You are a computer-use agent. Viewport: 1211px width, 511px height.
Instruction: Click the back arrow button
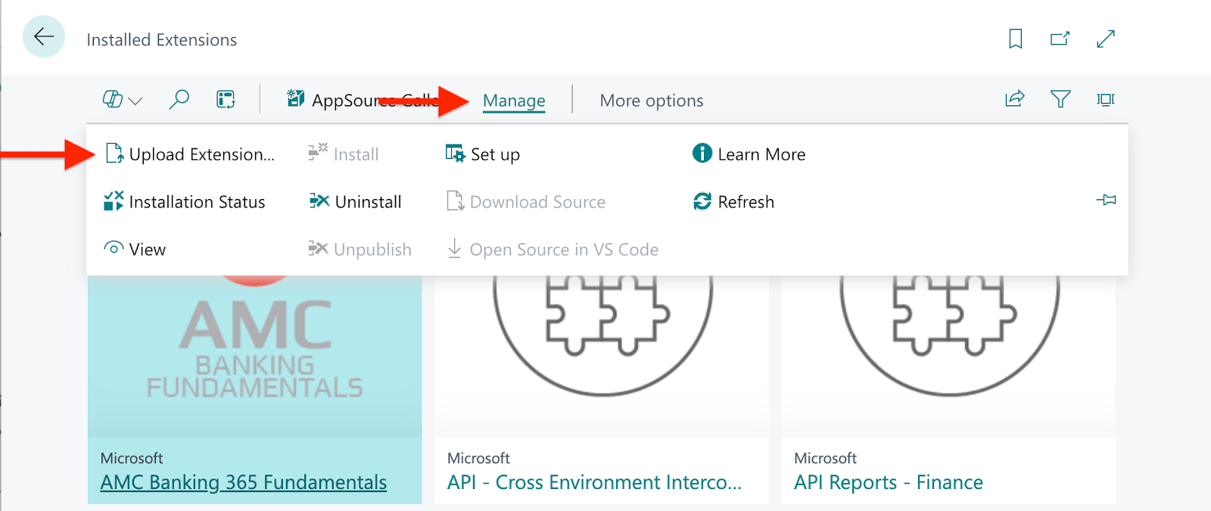coord(44,36)
